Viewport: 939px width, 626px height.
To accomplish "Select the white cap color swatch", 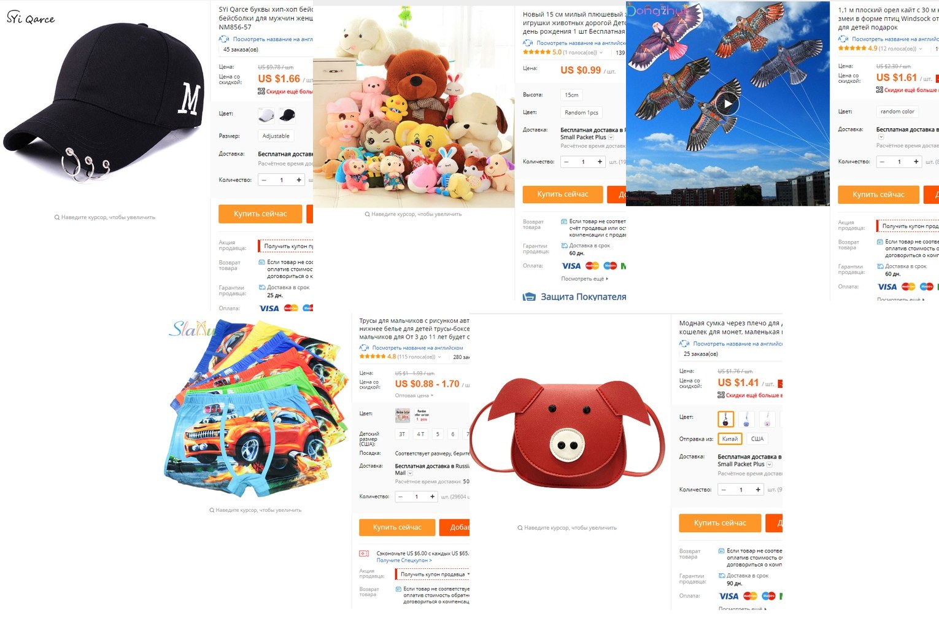I will pos(266,115).
